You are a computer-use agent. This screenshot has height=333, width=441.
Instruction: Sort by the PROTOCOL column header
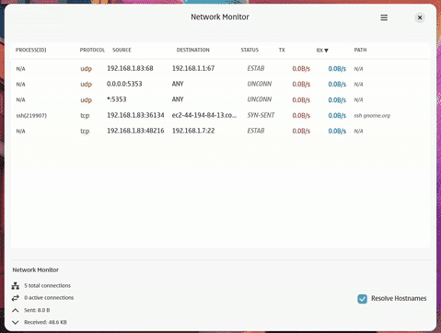pos(92,50)
